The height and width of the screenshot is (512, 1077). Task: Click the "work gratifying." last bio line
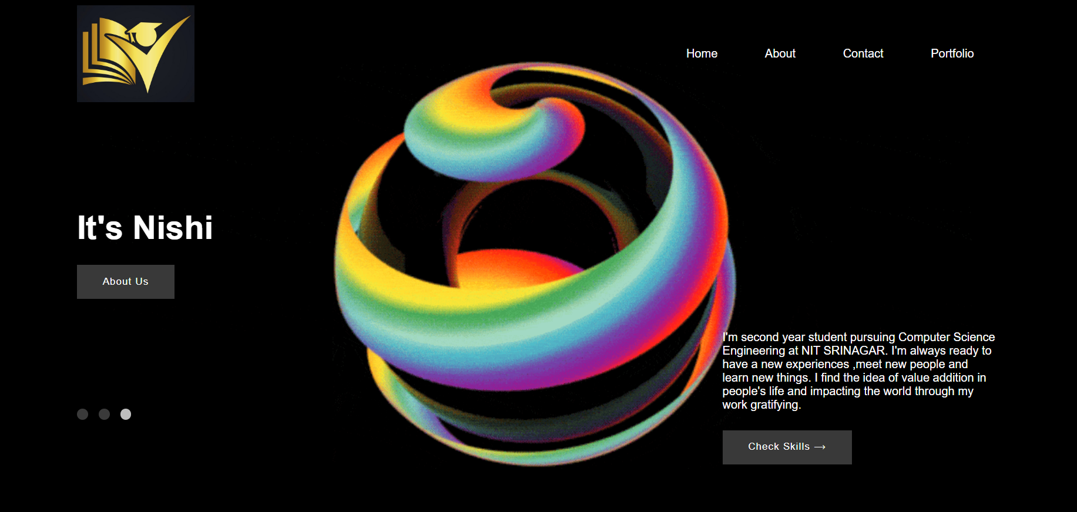761,405
